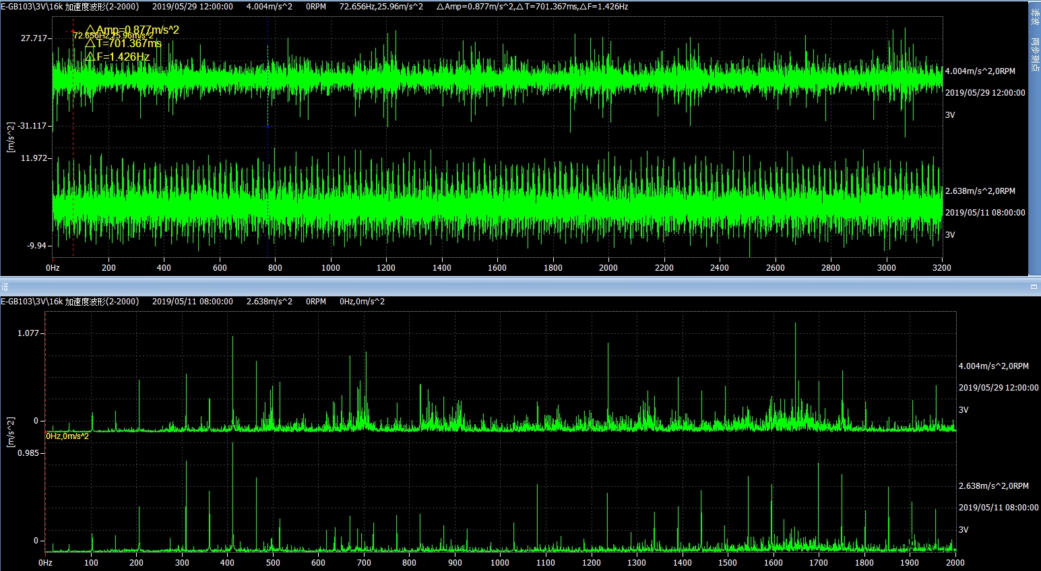Screen dimensions: 1041x571
Task: Open the 同步测点 side tab
Action: 1034,56
